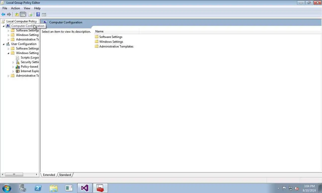Screen dimensions: 322x193
Task: Open the View menu
Action: (x=27, y=8)
